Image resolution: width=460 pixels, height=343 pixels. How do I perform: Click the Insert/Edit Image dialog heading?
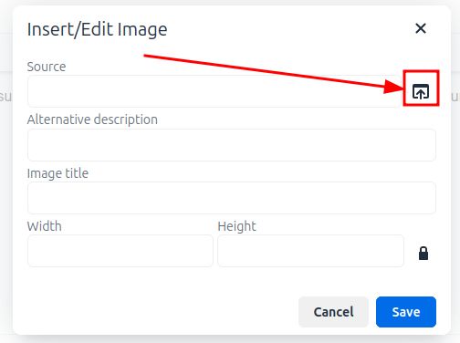point(97,29)
